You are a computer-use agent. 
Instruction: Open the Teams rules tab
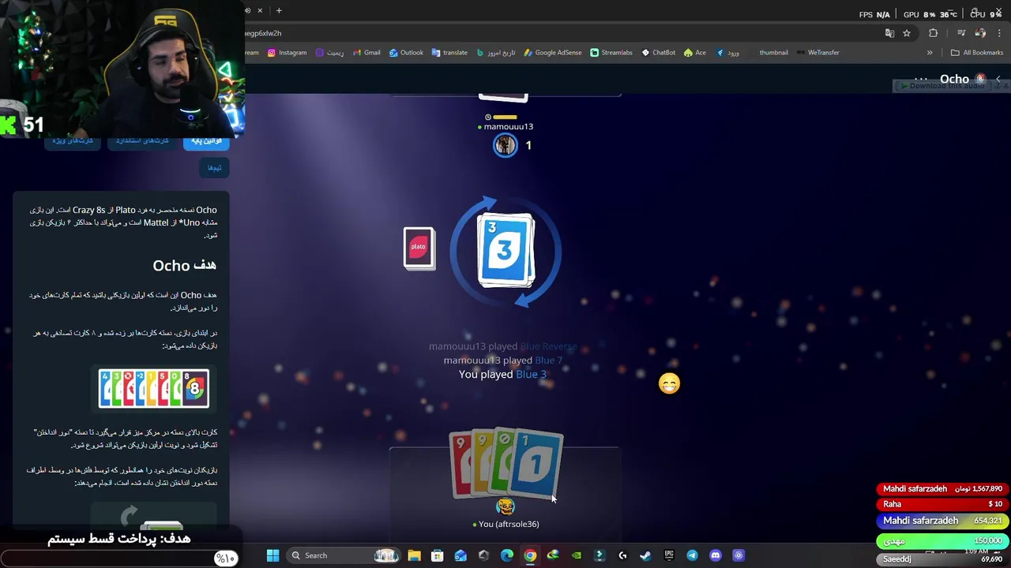tap(214, 167)
